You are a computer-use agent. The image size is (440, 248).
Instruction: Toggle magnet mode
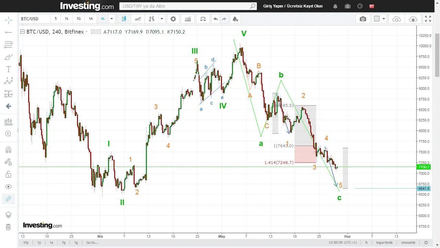coord(8,150)
